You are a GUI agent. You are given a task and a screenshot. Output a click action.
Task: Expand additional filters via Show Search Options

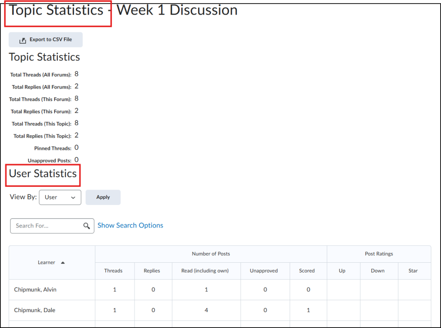pos(130,225)
